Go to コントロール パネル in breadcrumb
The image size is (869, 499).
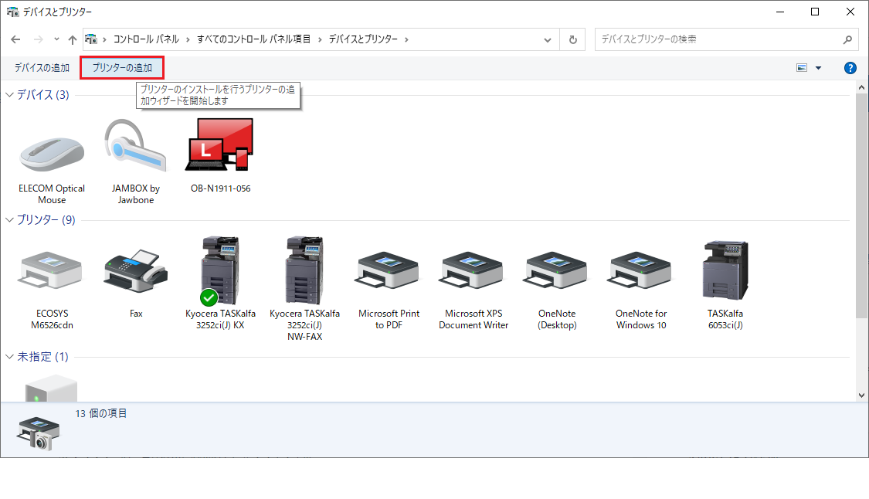[146, 39]
